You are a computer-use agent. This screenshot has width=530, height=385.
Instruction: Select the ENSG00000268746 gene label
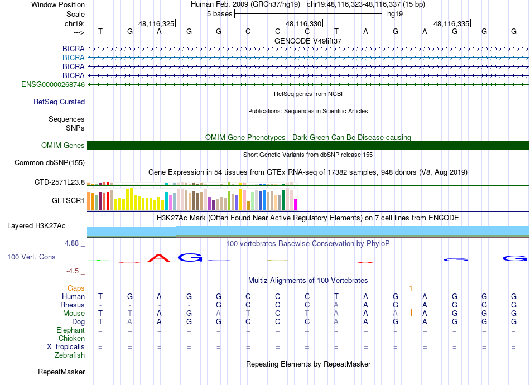click(x=53, y=84)
